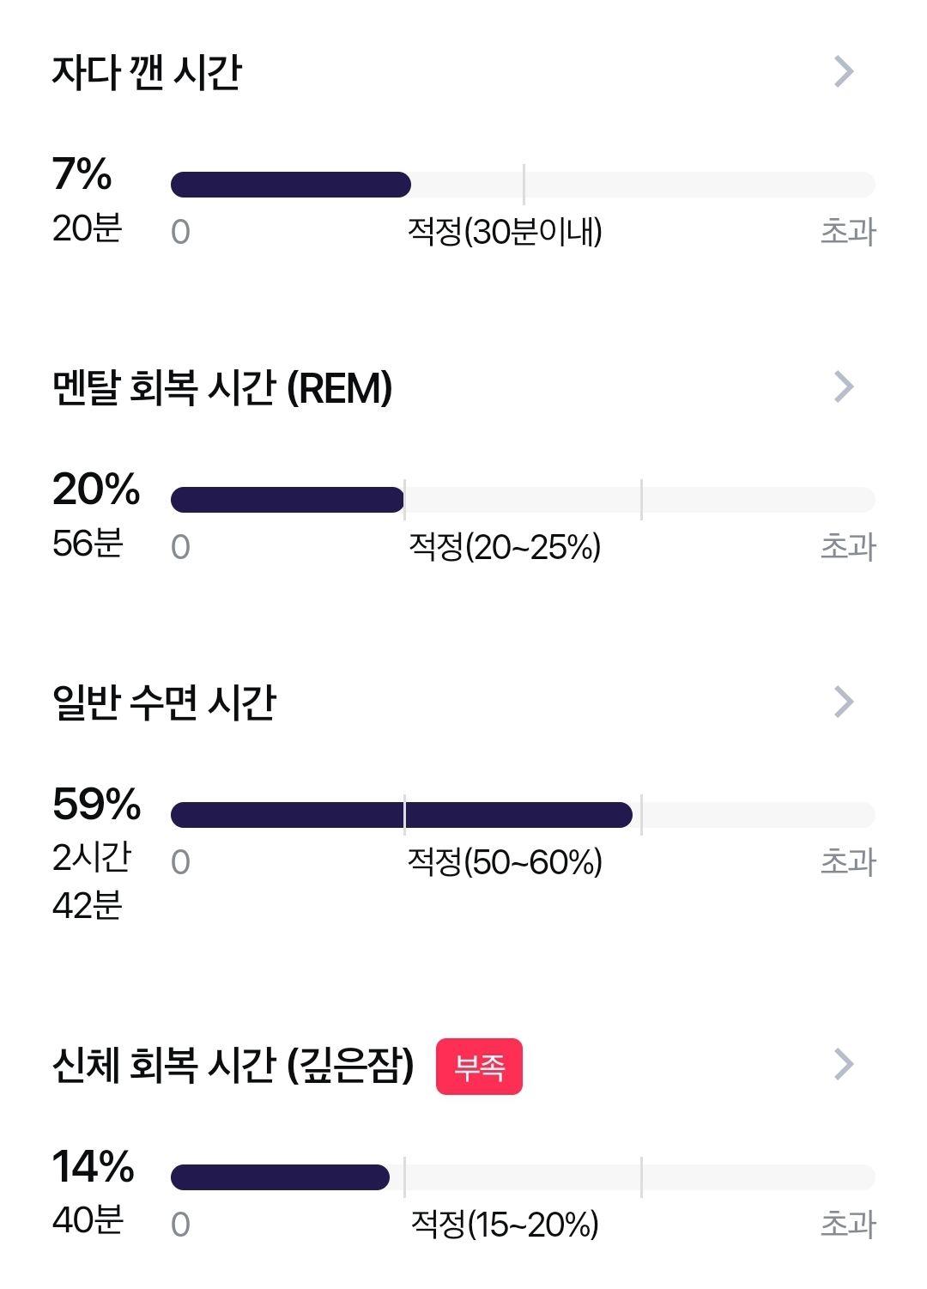Expand 신체 회복 시간 (깊은잠) chevron
Viewport: 927px width, 1289px height.
[844, 1064]
